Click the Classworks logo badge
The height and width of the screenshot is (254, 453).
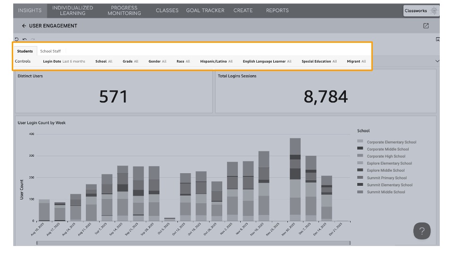pyautogui.click(x=421, y=10)
